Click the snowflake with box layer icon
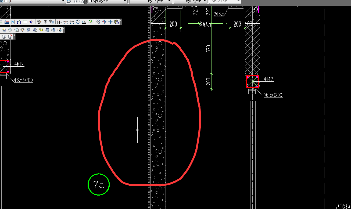Viewport: 351px width, 209px height. 16,30
